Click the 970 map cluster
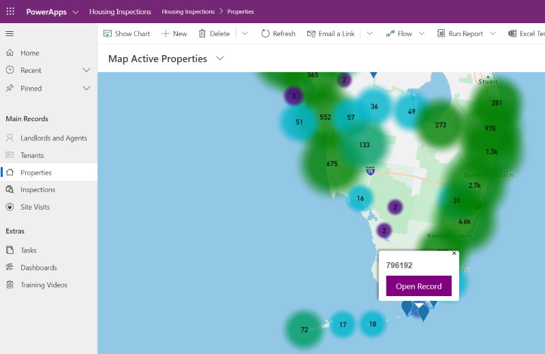The width and height of the screenshot is (545, 354). tap(490, 128)
